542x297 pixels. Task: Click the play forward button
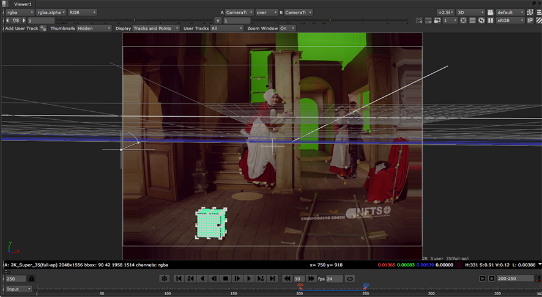pyautogui.click(x=249, y=279)
